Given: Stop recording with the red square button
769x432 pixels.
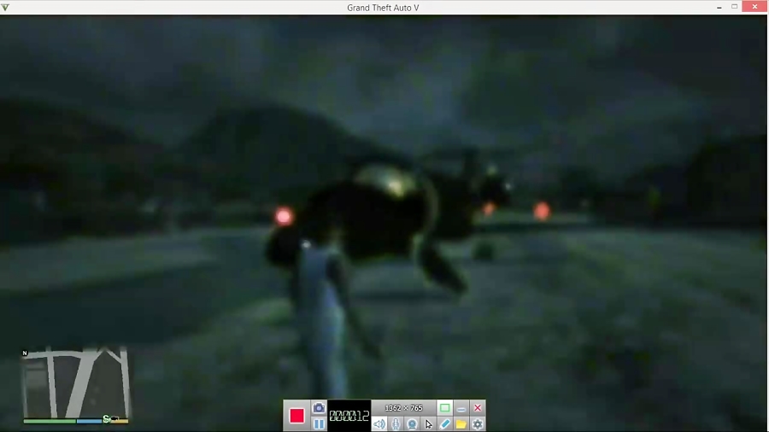Looking at the screenshot, I should 296,416.
